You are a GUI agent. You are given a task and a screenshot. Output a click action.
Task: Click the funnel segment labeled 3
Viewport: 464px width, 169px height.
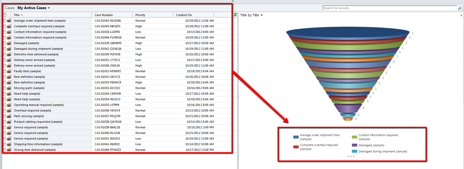click(348, 108)
